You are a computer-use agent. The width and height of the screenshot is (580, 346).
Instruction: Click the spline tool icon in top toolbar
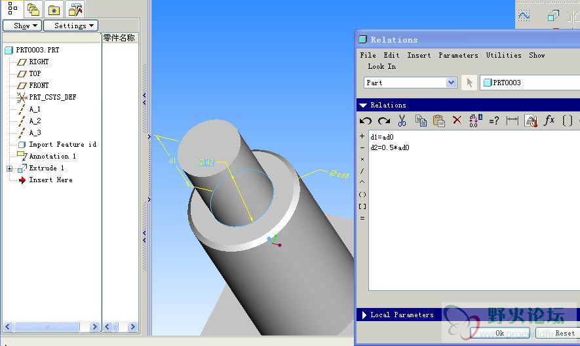pyautogui.click(x=524, y=16)
